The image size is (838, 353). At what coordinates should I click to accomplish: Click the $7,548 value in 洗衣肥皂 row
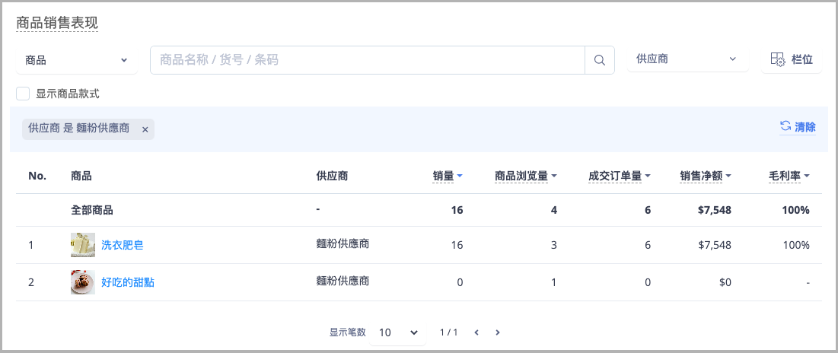click(715, 245)
